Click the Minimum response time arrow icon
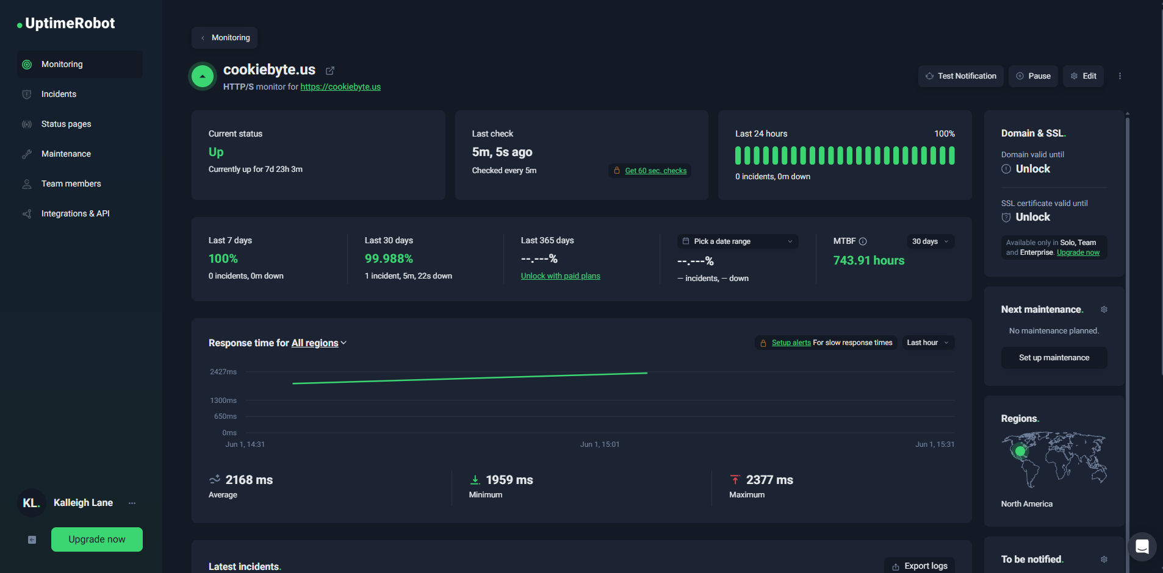Viewport: 1163px width, 573px height. click(475, 480)
